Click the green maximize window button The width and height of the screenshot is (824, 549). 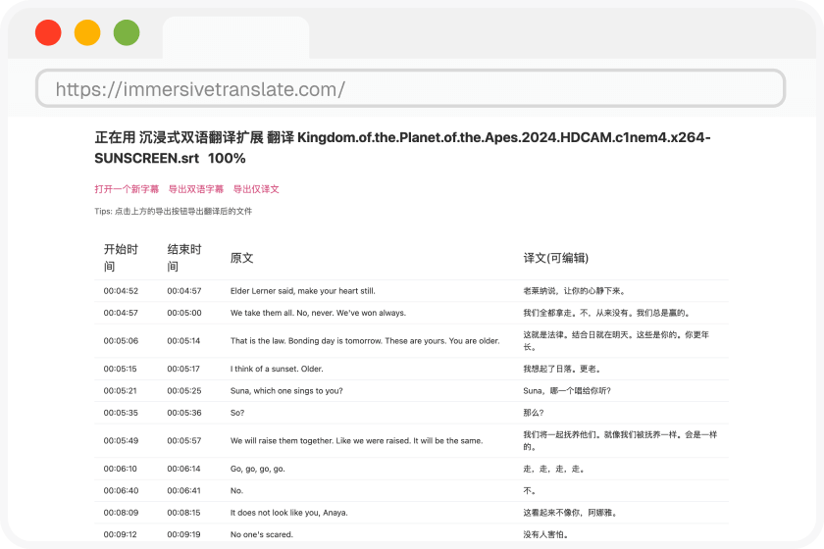127,33
